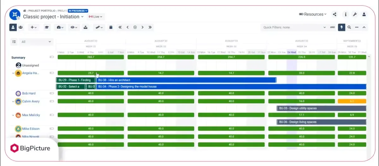Select task BU-34 - Phase 2- Designing the model house
Viewport: 379px width, 166px height.
pos(231,86)
